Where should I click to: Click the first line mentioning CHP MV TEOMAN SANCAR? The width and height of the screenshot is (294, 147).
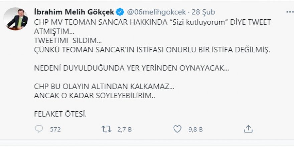(153, 22)
